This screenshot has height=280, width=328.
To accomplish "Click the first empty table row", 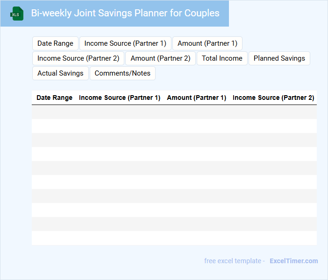I will click(x=174, y=112).
